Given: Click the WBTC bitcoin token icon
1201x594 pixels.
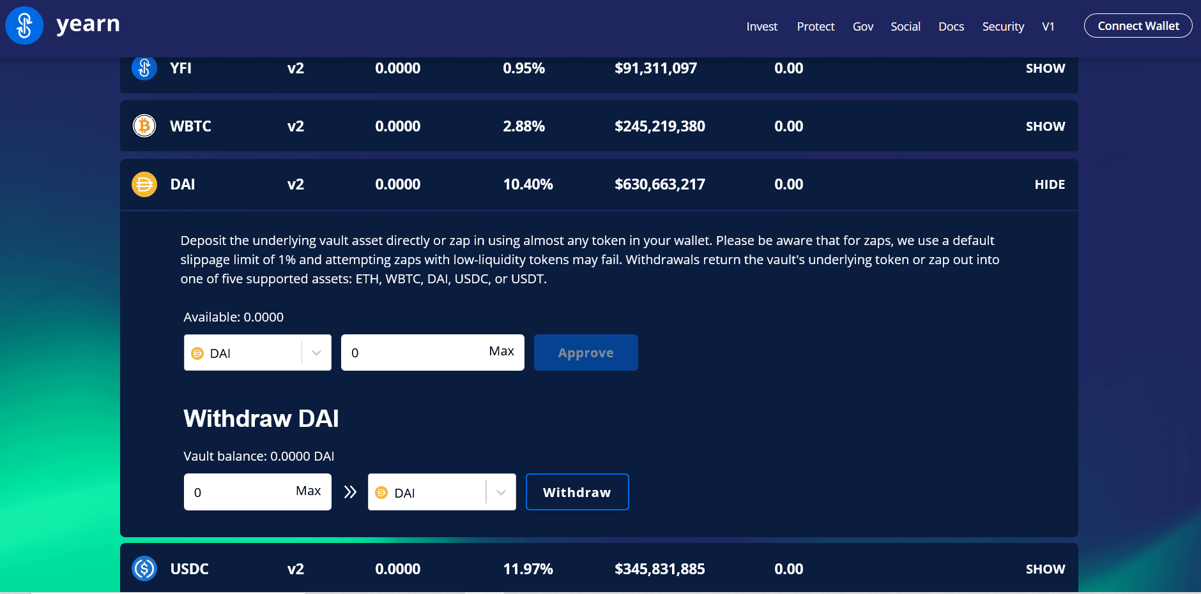Looking at the screenshot, I should coord(144,126).
